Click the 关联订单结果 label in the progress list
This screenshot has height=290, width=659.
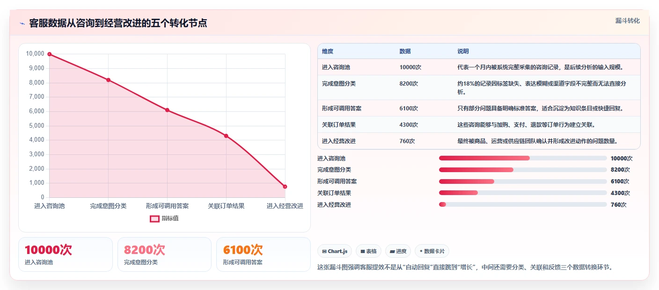click(x=334, y=193)
